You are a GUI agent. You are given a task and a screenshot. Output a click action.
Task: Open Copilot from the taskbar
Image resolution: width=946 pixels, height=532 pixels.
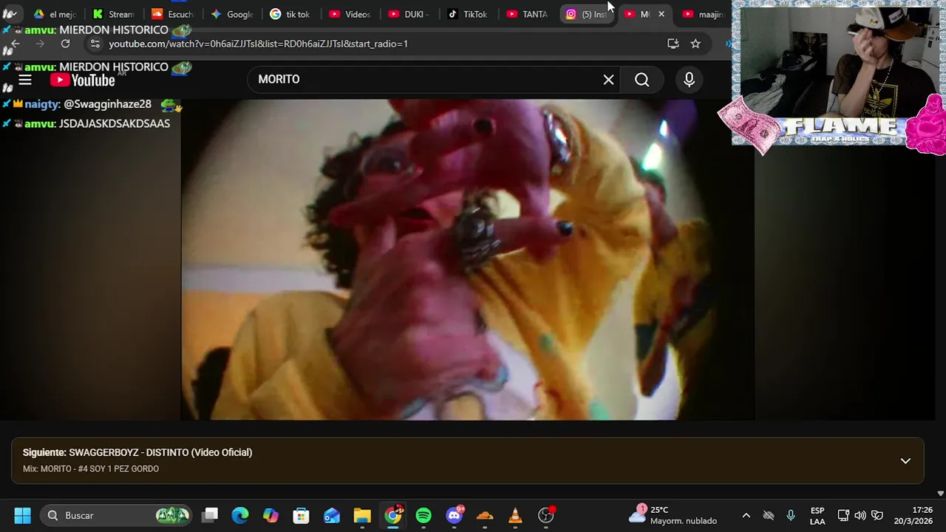pyautogui.click(x=270, y=515)
